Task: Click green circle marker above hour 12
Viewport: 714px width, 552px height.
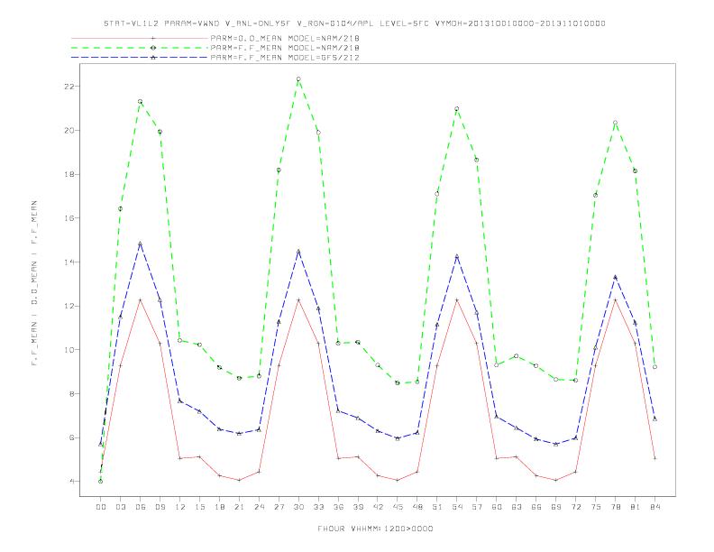Action: [x=180, y=341]
